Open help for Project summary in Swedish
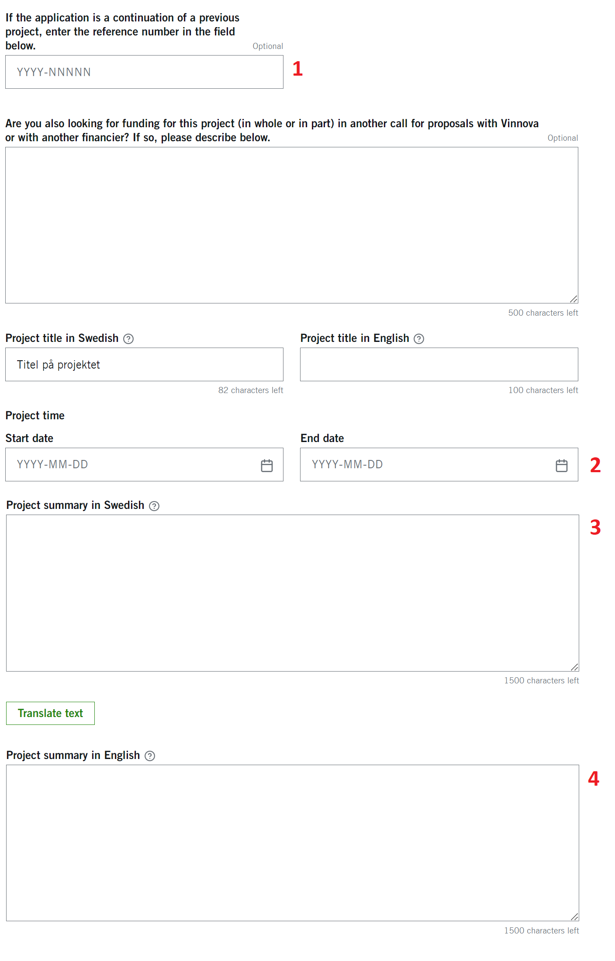The height and width of the screenshot is (961, 615). coord(155,505)
